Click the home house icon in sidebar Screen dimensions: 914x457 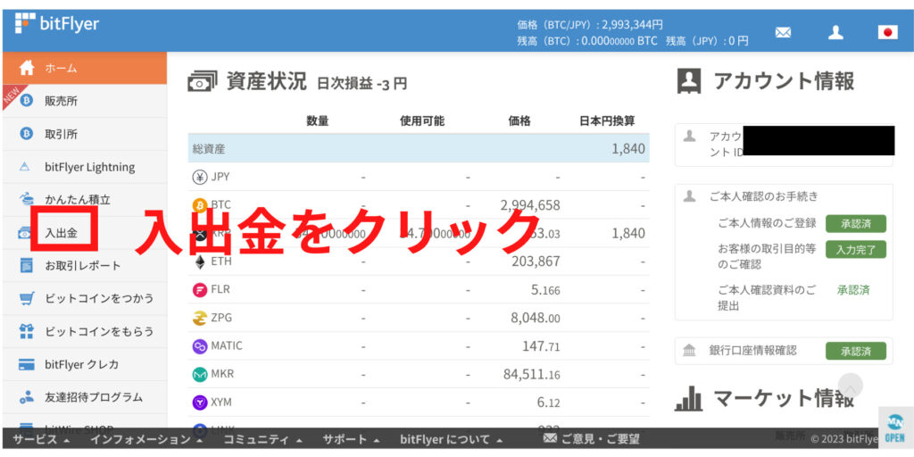[27, 68]
